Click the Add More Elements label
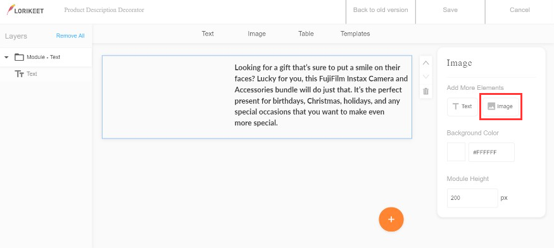The width and height of the screenshot is (554, 248). coord(475,87)
